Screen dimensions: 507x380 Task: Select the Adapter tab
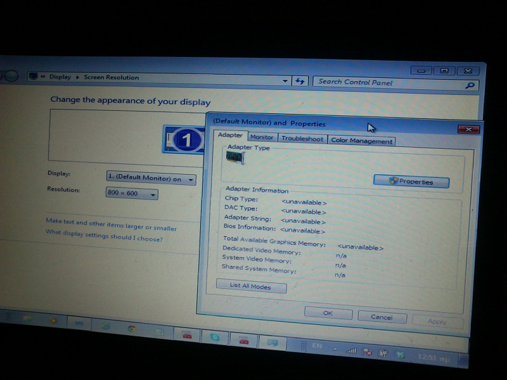[230, 135]
